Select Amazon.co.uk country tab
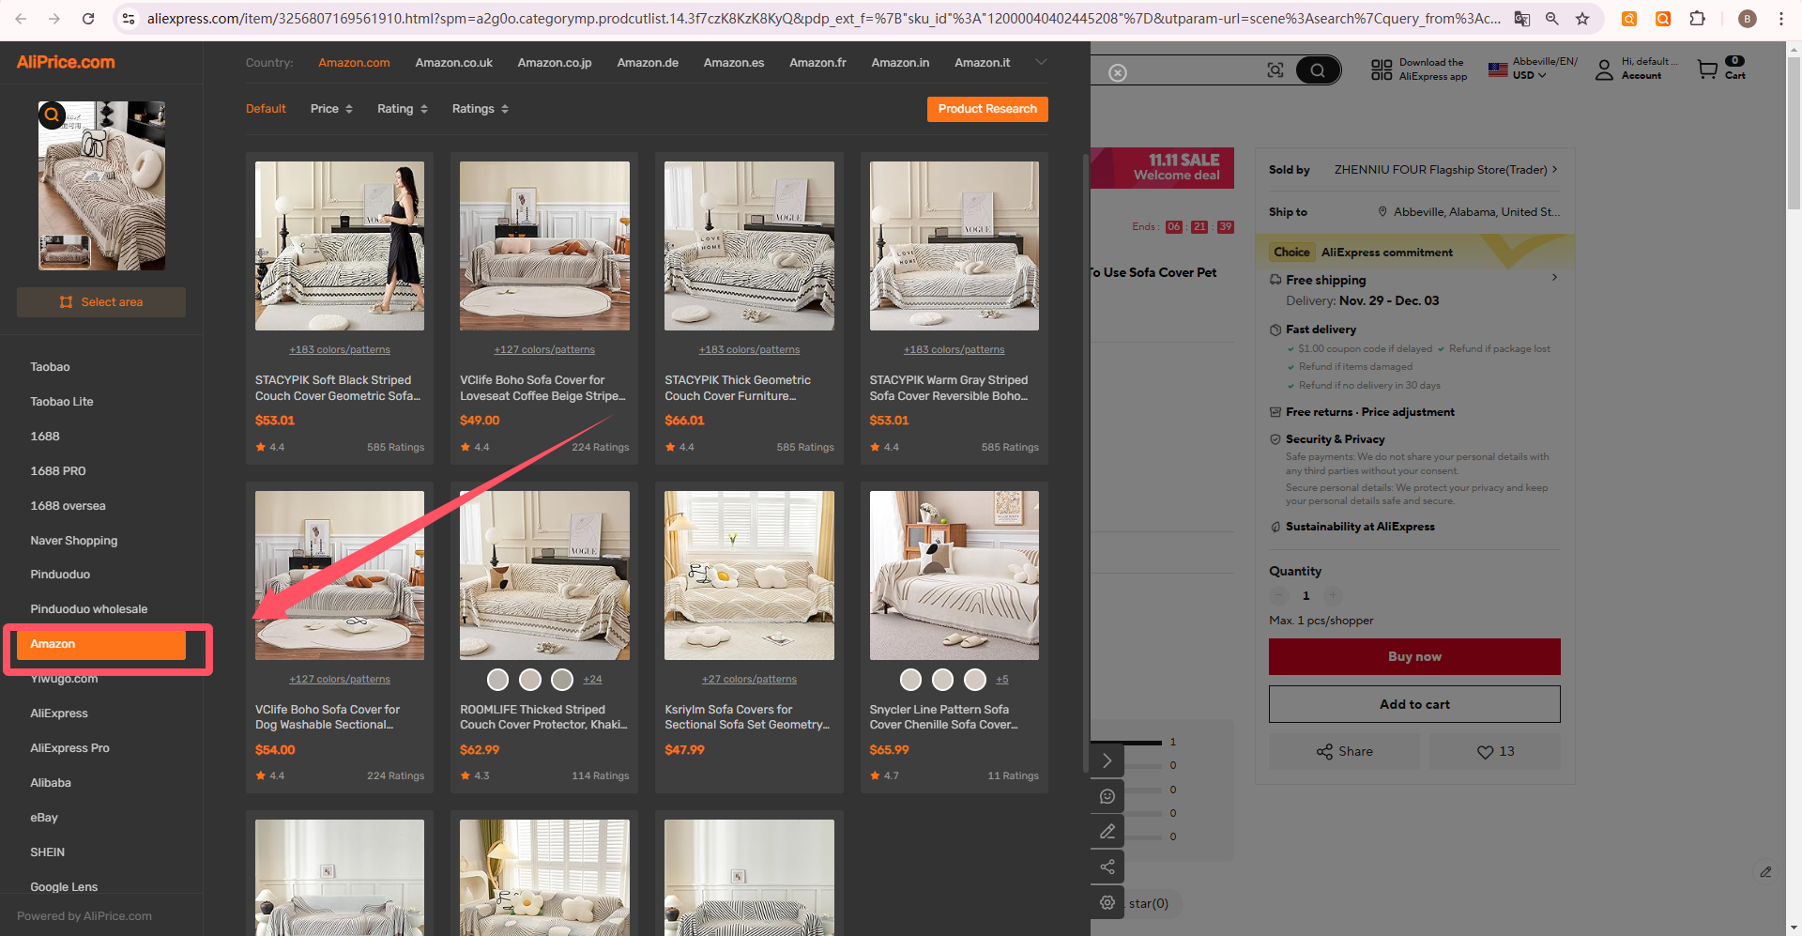Viewport: 1802px width, 936px height. pos(453,63)
